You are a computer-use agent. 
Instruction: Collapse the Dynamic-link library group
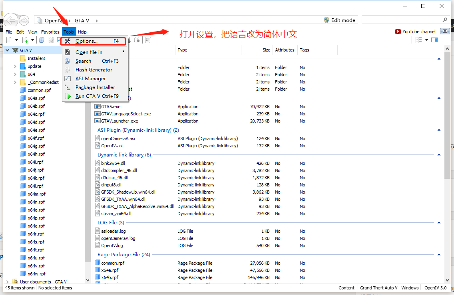[x=439, y=155]
